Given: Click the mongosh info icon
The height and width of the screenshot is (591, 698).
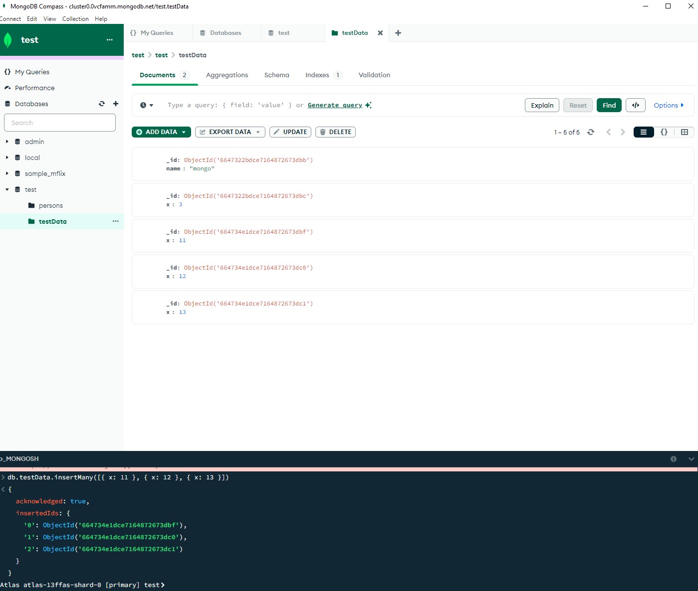Looking at the screenshot, I should pos(674,459).
